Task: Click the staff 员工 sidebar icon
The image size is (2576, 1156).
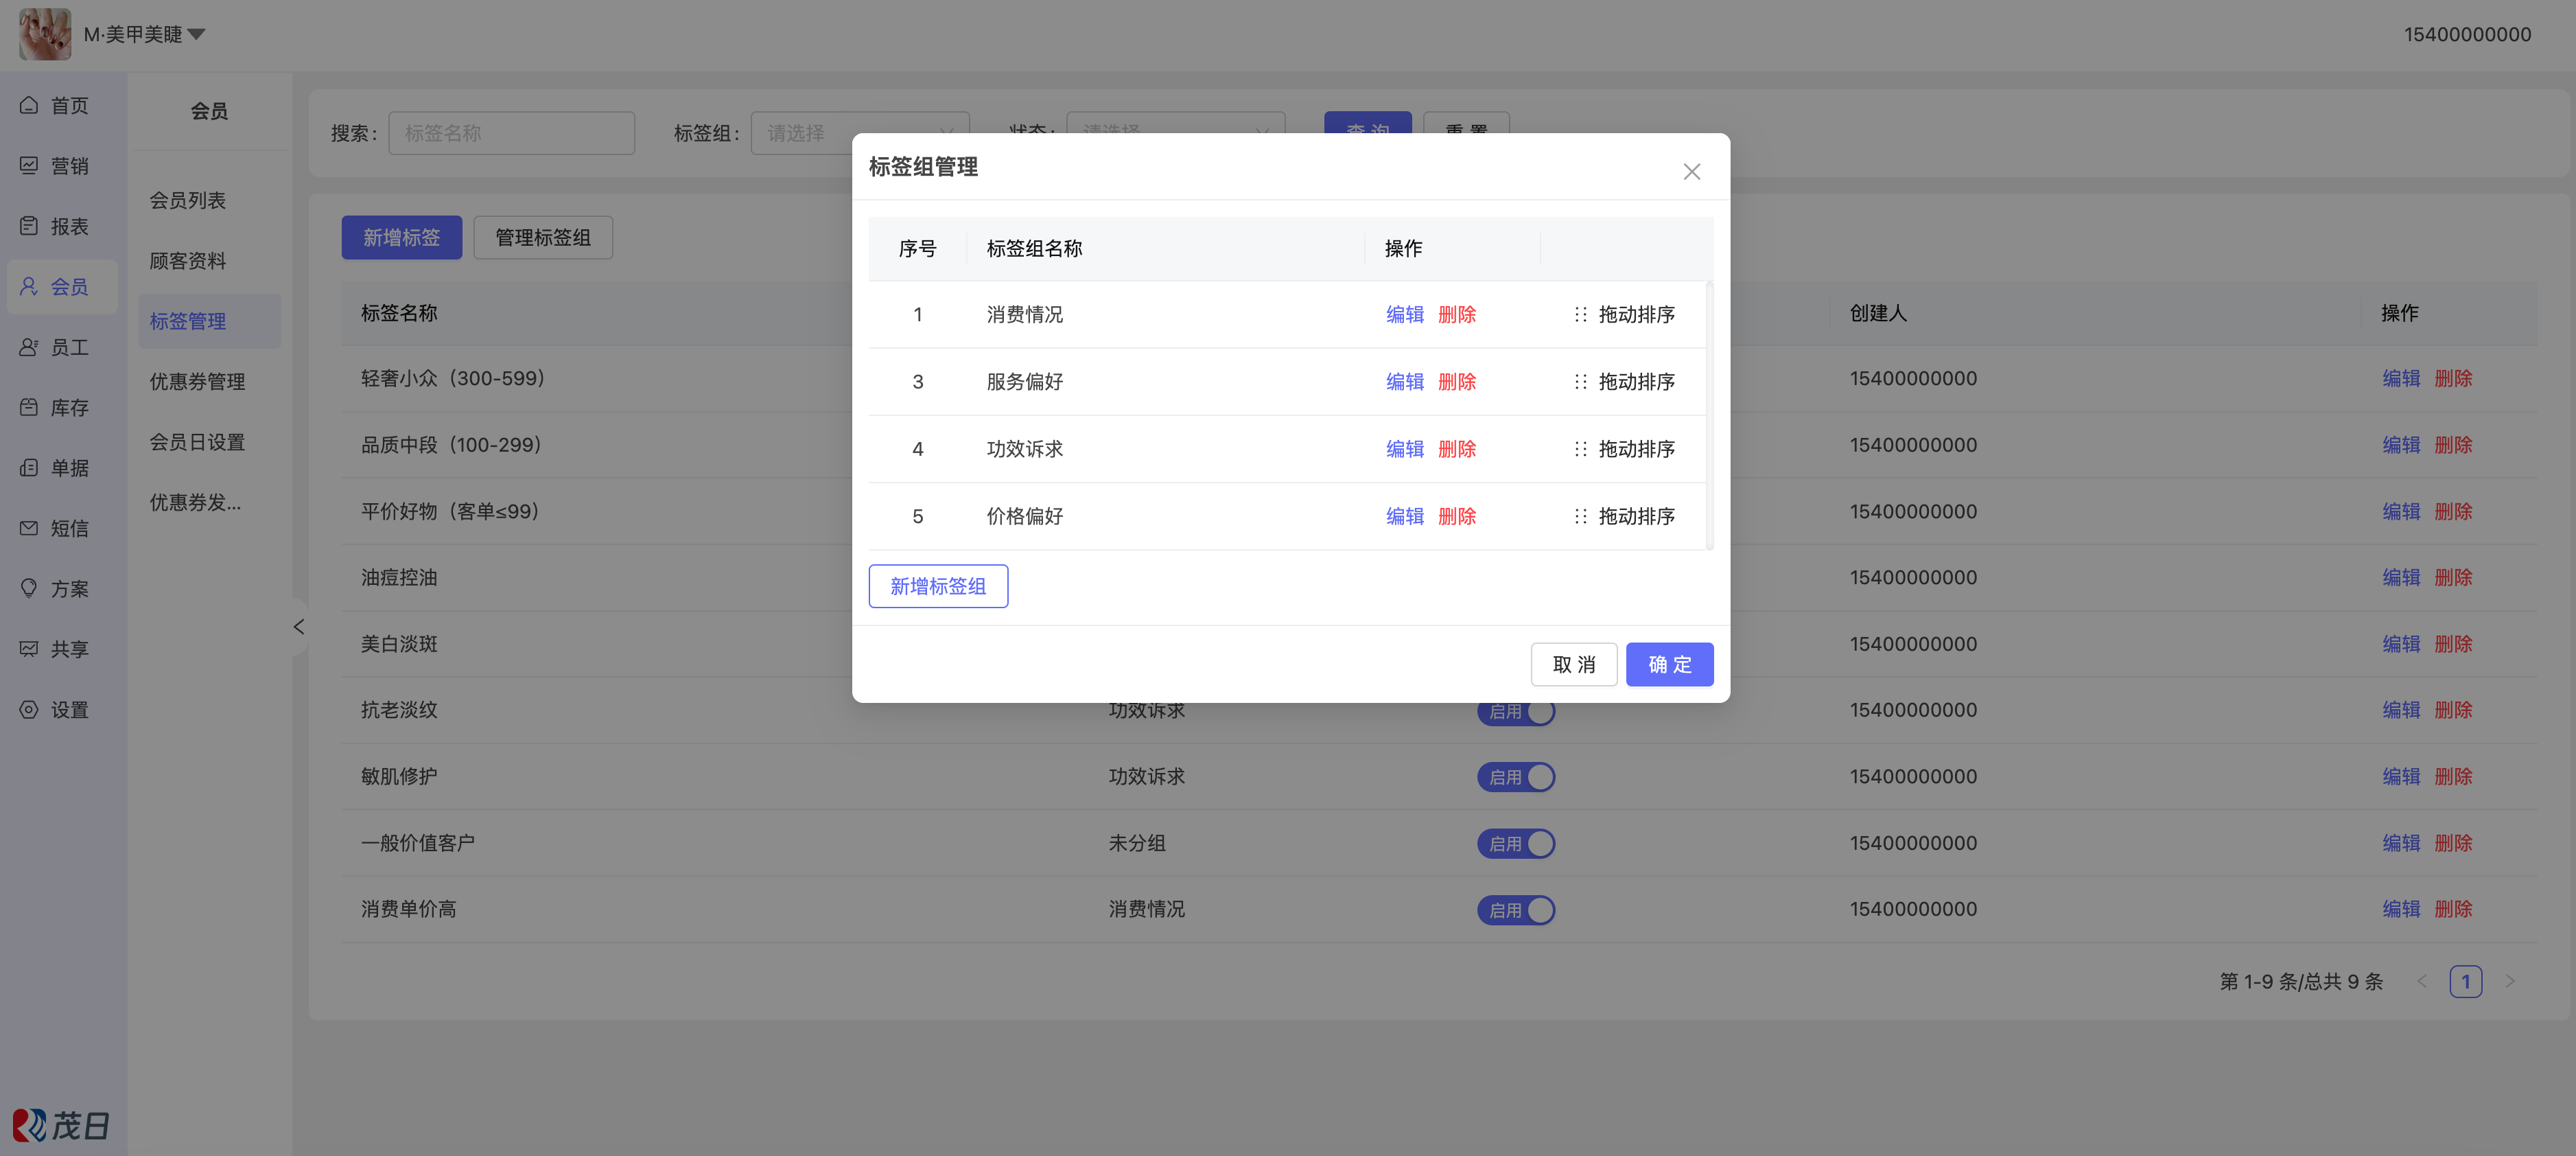Action: [x=29, y=347]
